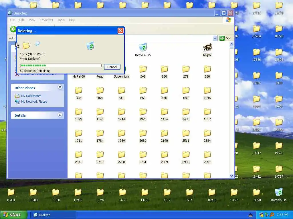Expand the address bar dropdown
Viewport: 293px width, 219px height.
pos(215,38)
